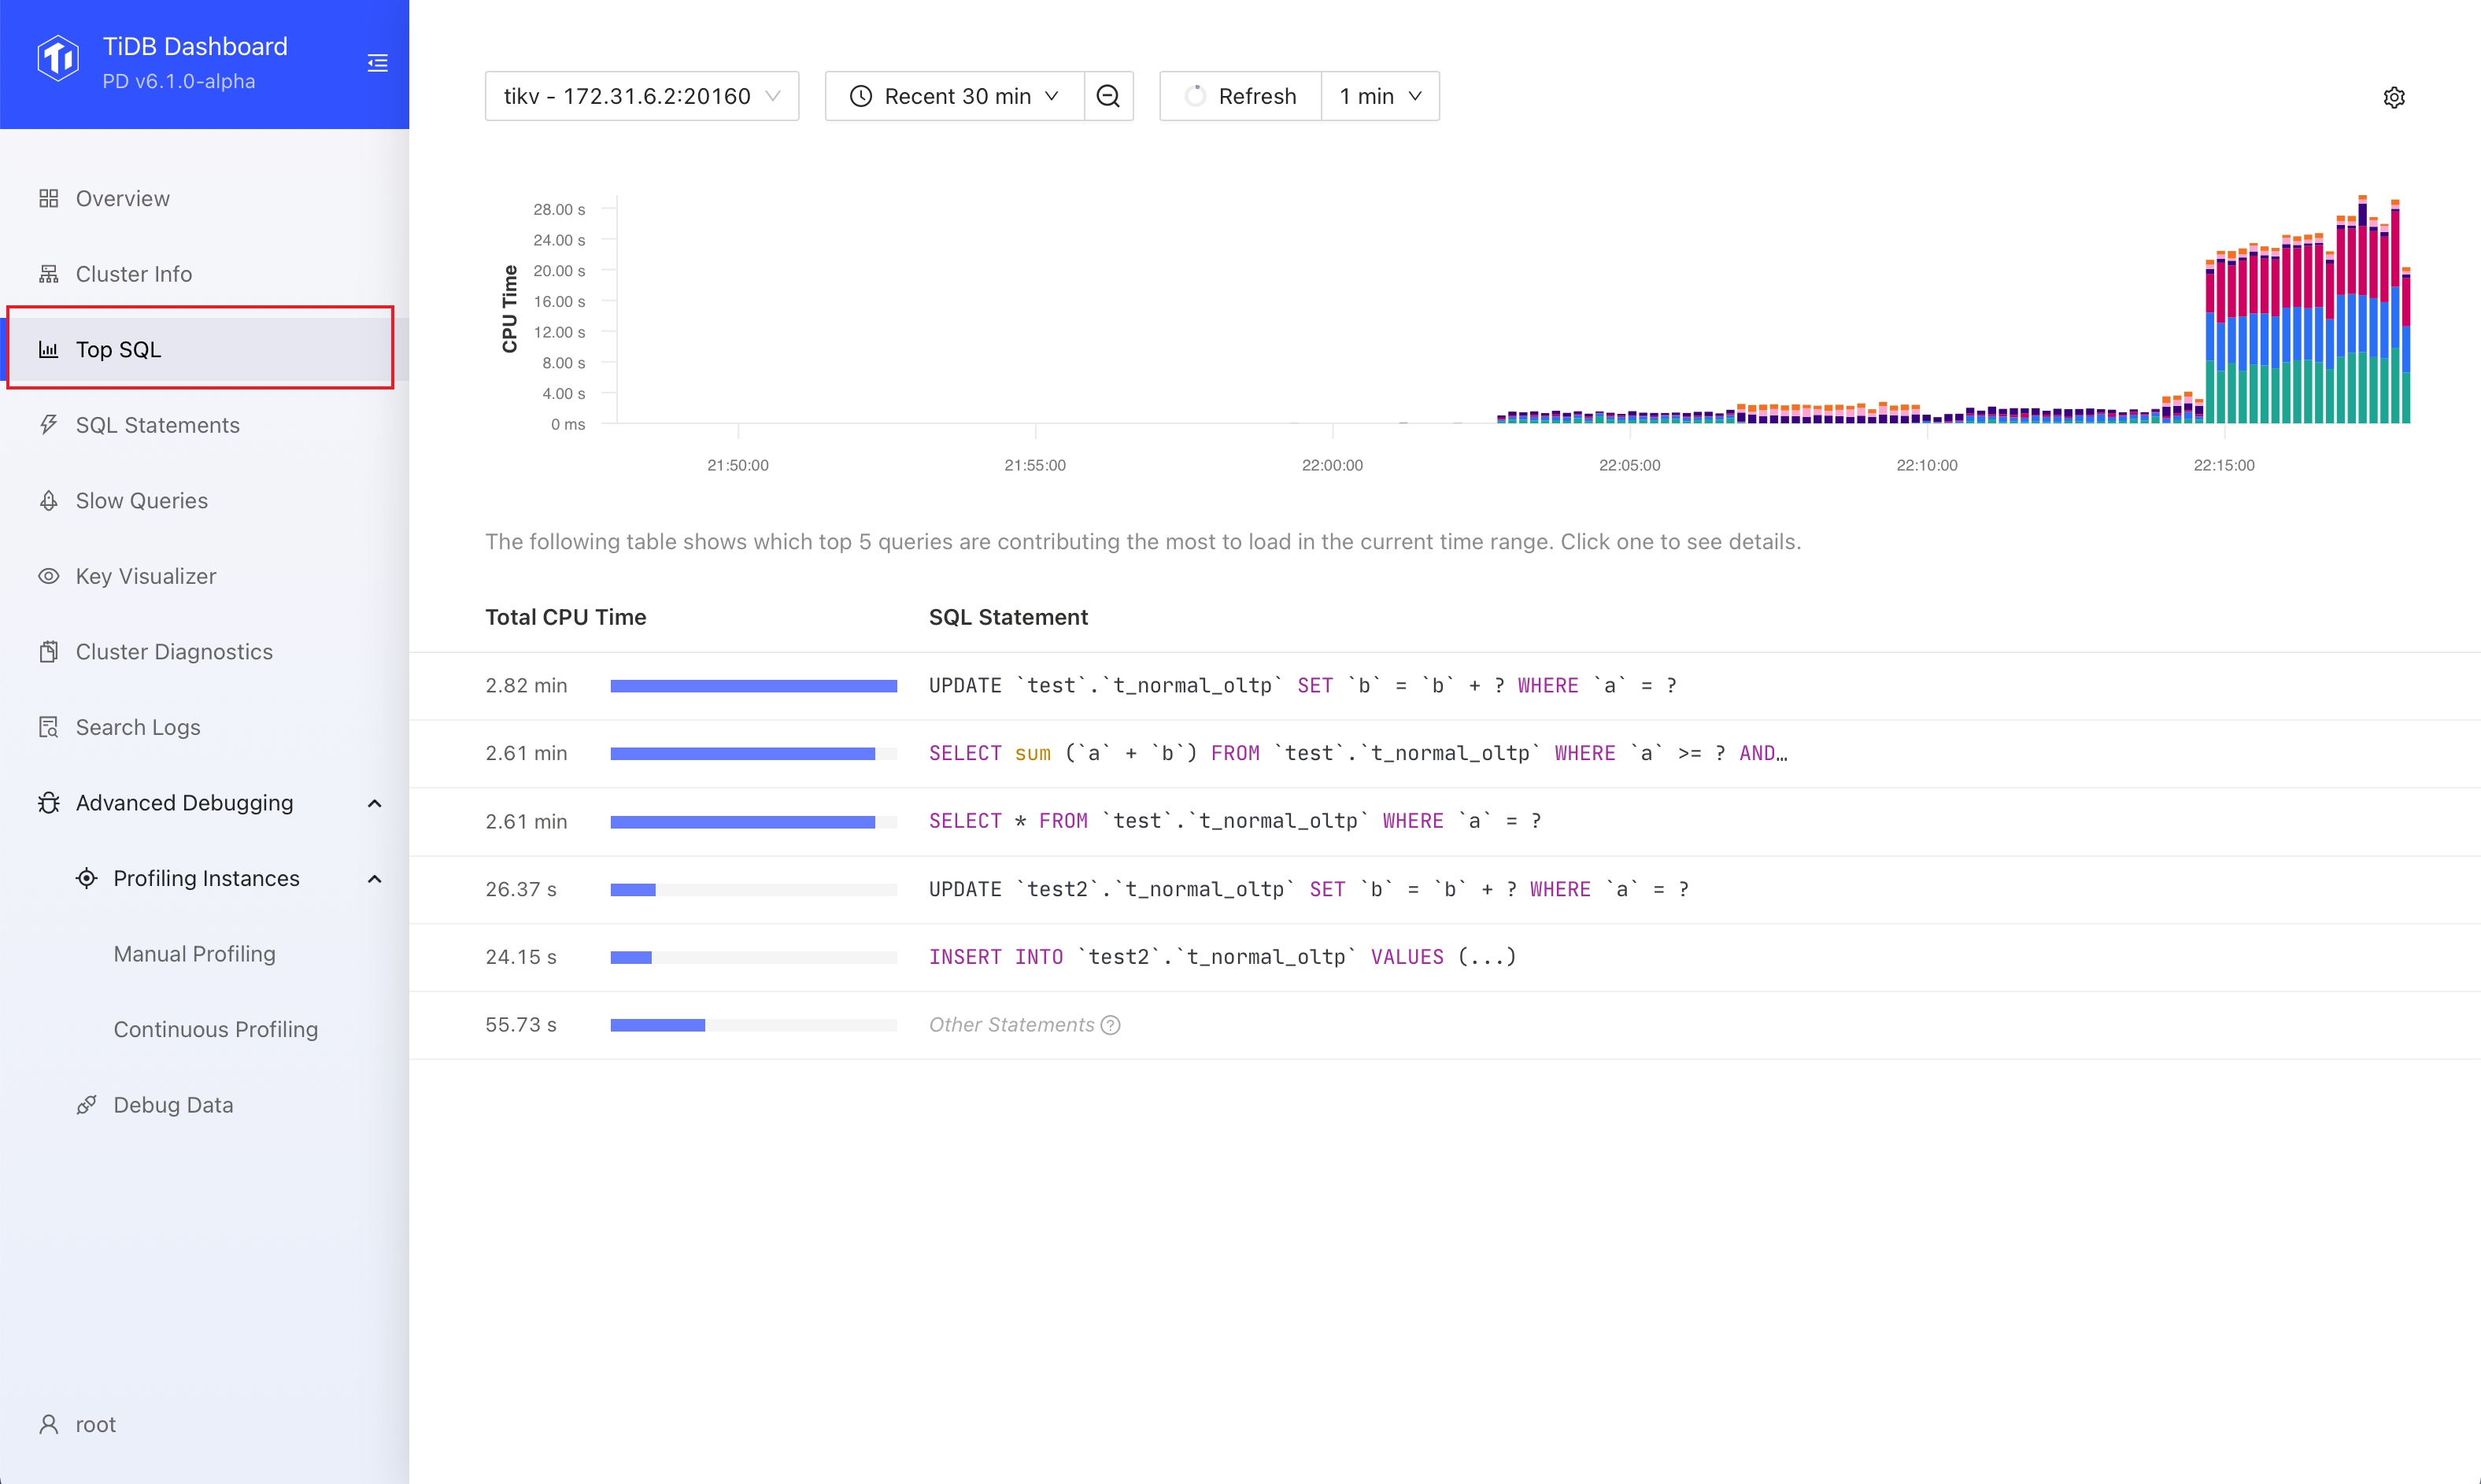Select the Manual Profiling menu item
This screenshot has width=2481, height=1484.
(194, 952)
